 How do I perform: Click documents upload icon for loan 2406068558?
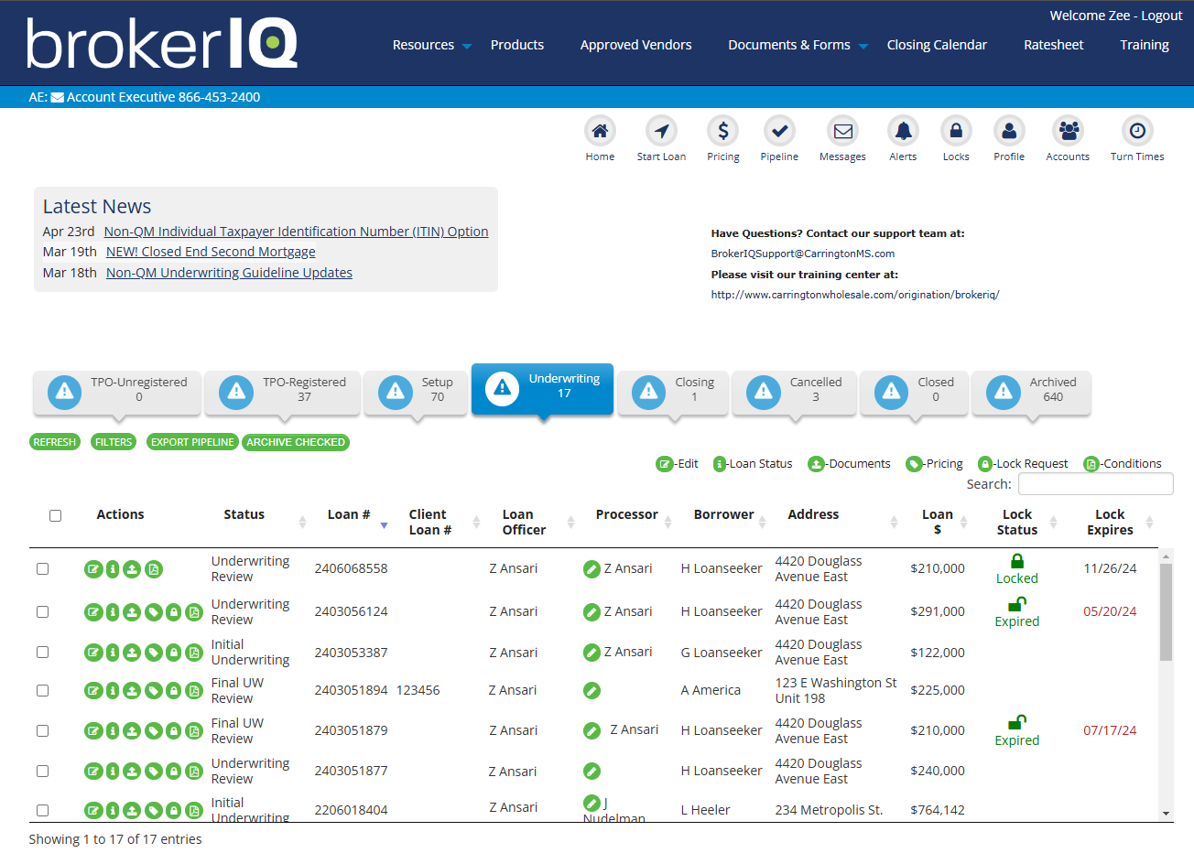132,569
